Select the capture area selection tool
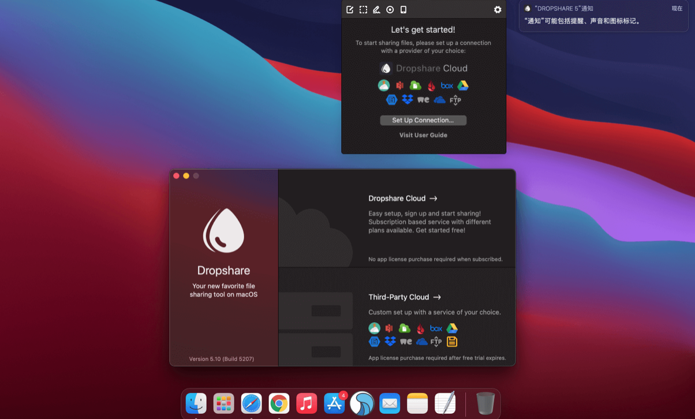 [x=363, y=9]
